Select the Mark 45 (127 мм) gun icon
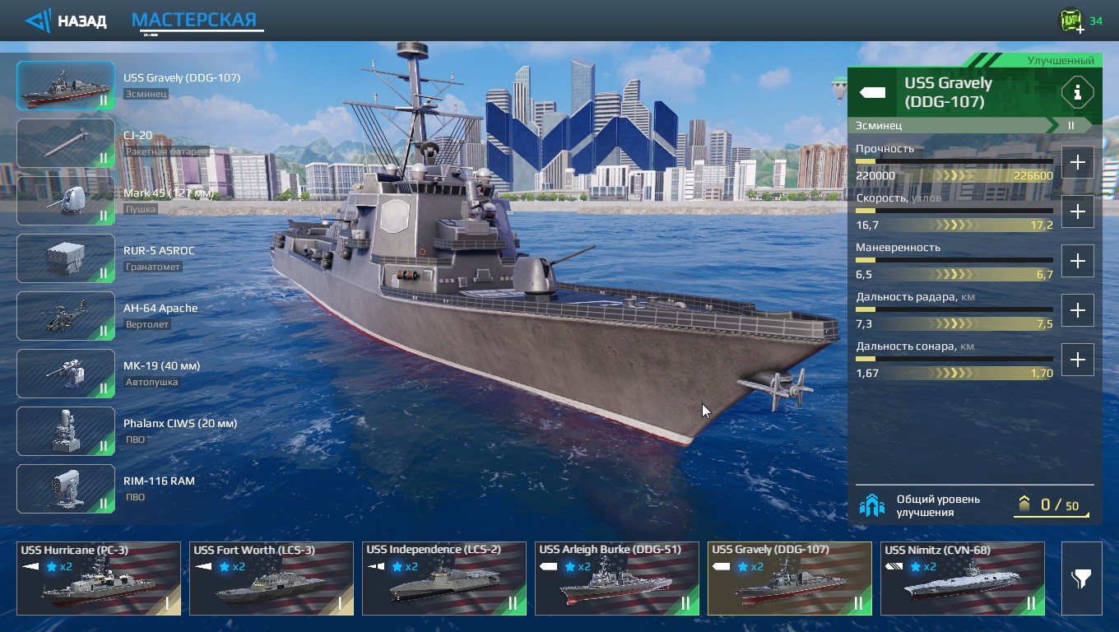 tap(66, 201)
